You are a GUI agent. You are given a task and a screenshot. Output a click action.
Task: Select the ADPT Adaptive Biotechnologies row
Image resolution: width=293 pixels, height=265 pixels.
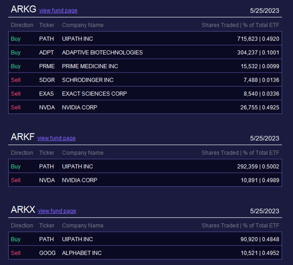(x=145, y=52)
